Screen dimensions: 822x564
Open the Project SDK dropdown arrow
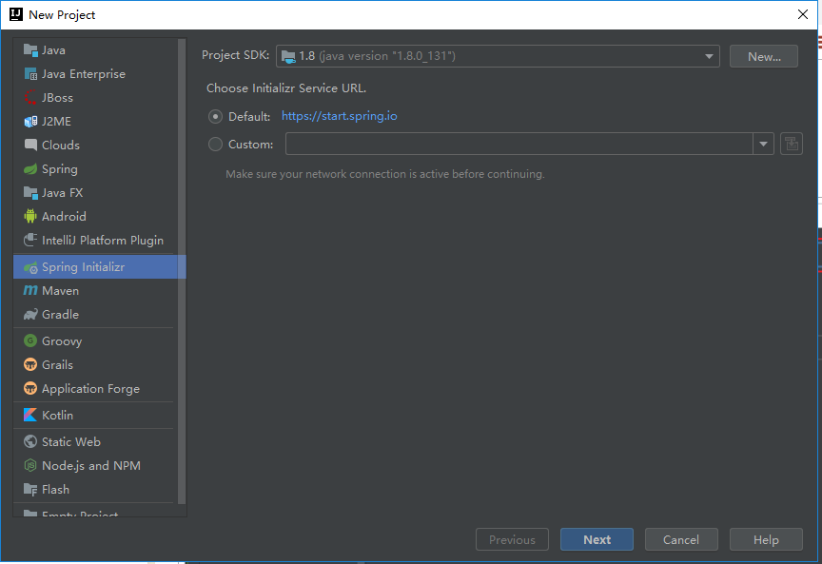(709, 57)
